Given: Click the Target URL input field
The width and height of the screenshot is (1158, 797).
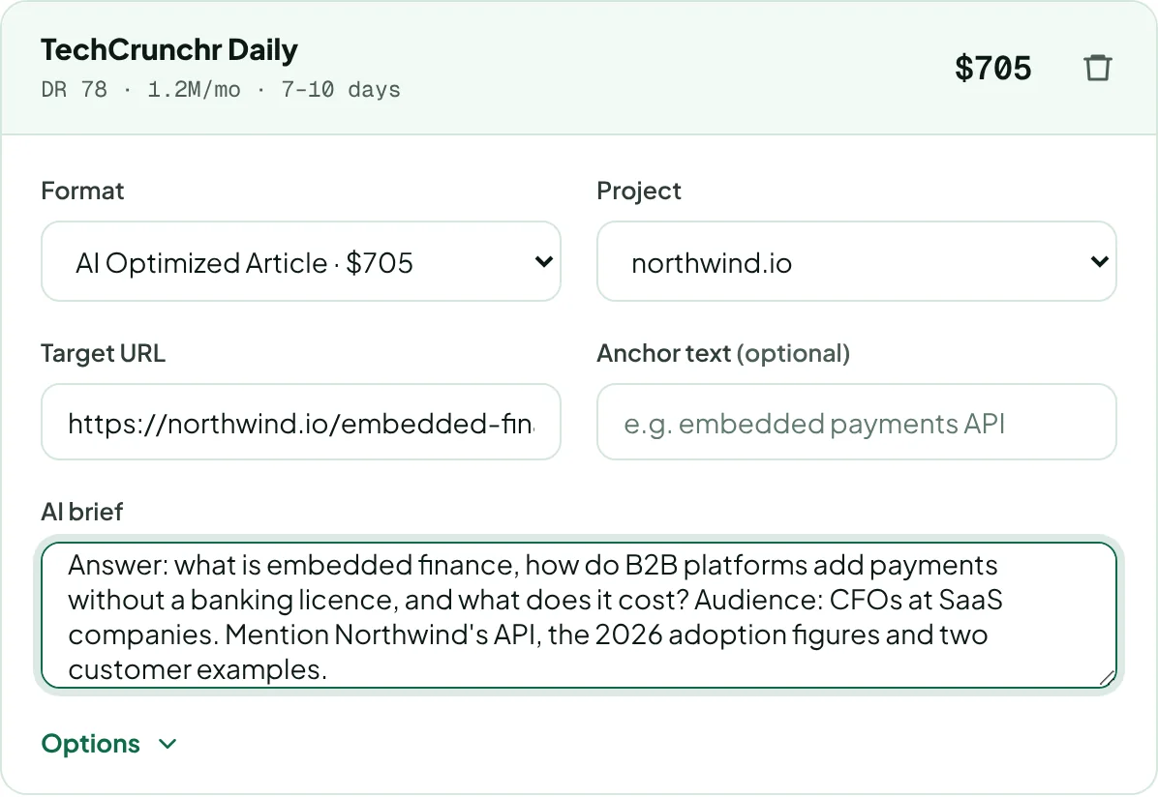Looking at the screenshot, I should coord(300,422).
